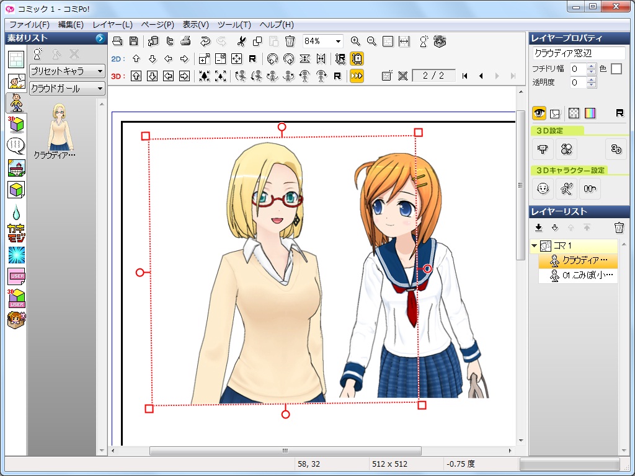Click the zoom in magnifier icon

click(x=355, y=41)
